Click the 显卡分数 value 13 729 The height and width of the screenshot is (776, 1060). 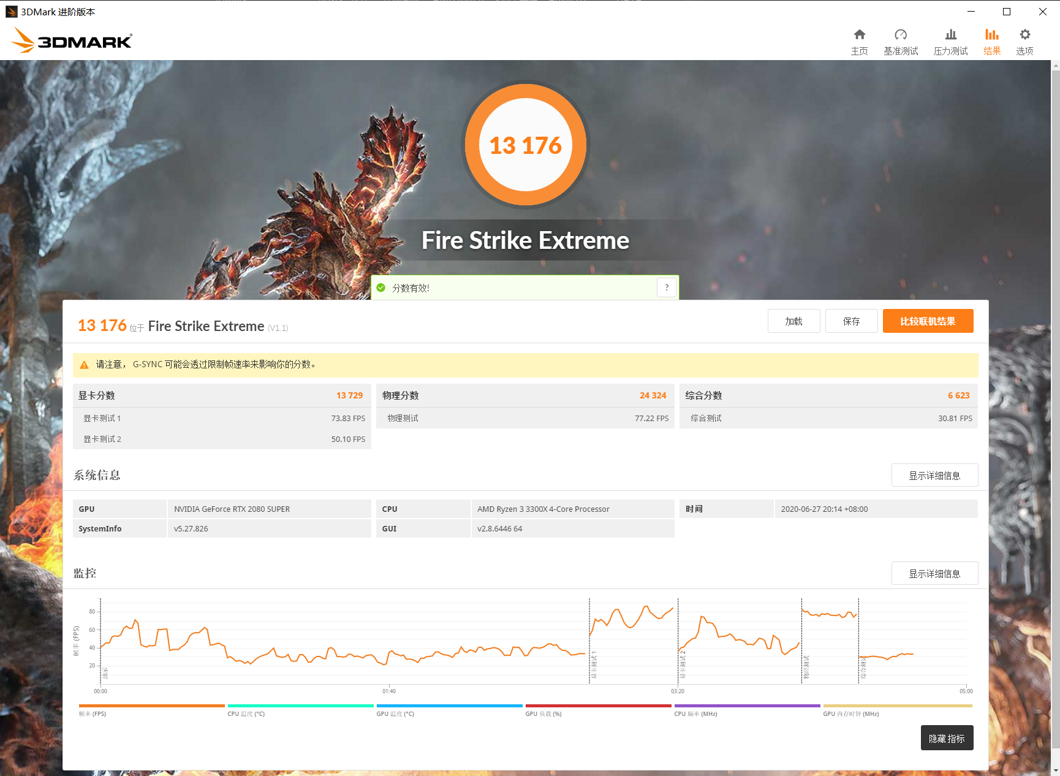pos(349,395)
